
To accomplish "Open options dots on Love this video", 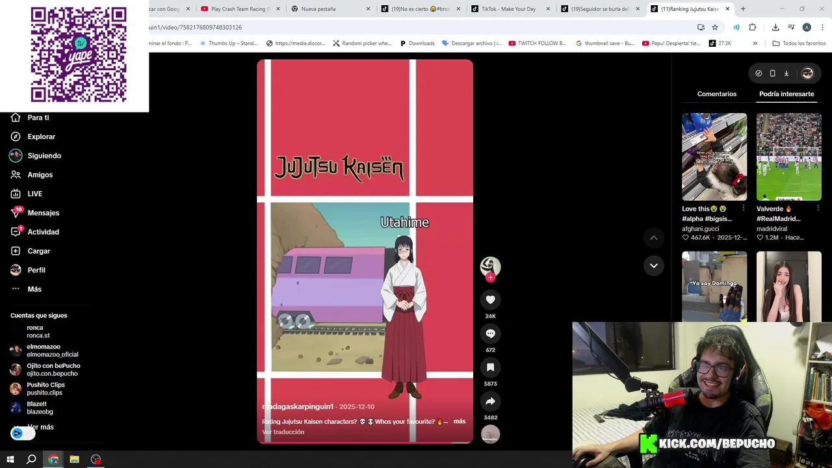I will [743, 209].
